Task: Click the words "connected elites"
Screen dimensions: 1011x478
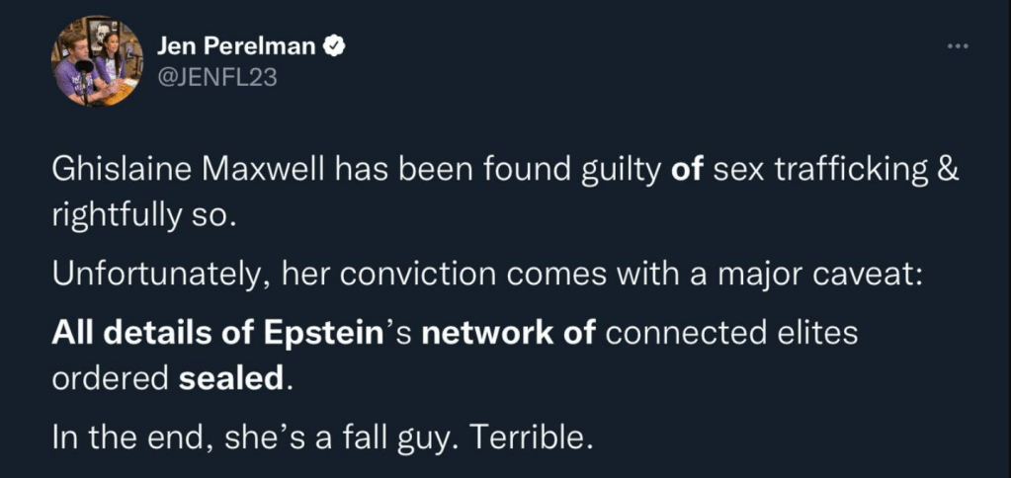Action: coord(731,335)
